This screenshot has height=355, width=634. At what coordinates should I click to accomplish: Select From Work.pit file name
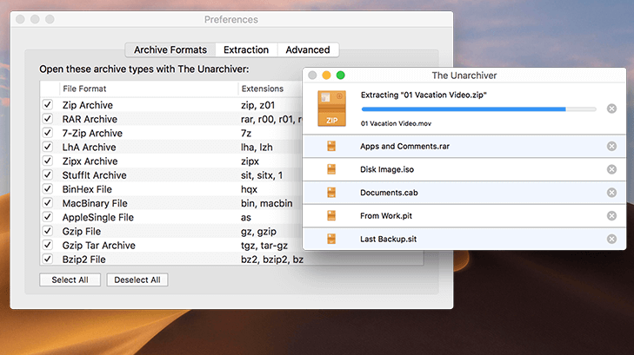[386, 216]
